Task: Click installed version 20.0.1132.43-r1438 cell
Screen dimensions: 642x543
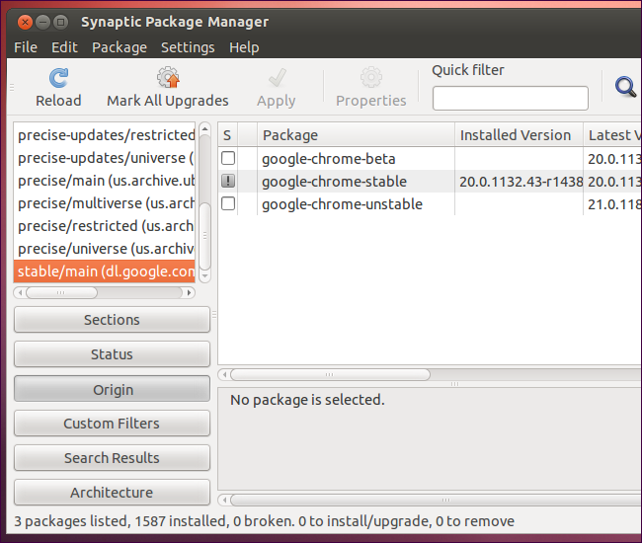Action: [521, 182]
